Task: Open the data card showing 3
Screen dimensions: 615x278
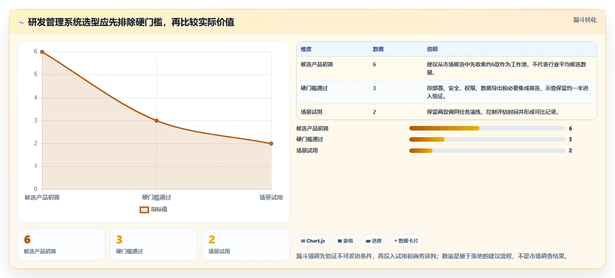Action: 154,244
